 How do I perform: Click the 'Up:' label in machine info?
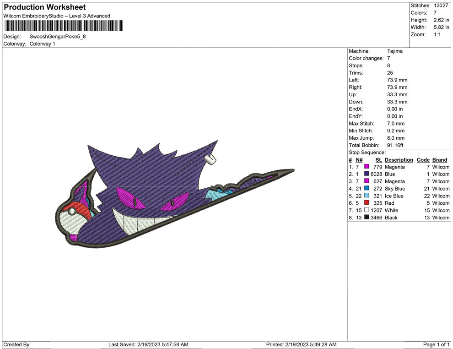[x=352, y=94]
